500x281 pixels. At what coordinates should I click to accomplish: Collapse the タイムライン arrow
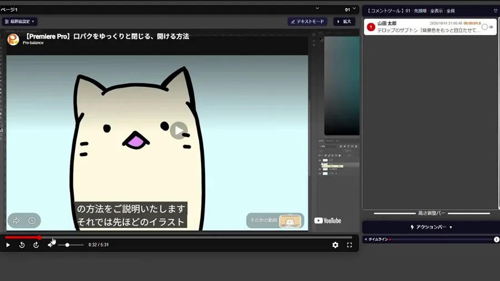coord(366,239)
